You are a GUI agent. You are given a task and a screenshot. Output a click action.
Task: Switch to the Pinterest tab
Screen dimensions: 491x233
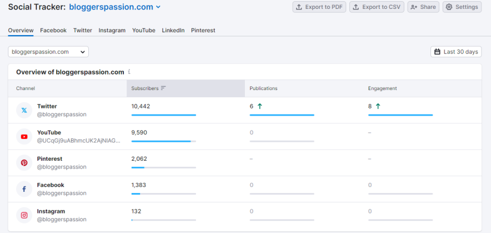pos(203,31)
